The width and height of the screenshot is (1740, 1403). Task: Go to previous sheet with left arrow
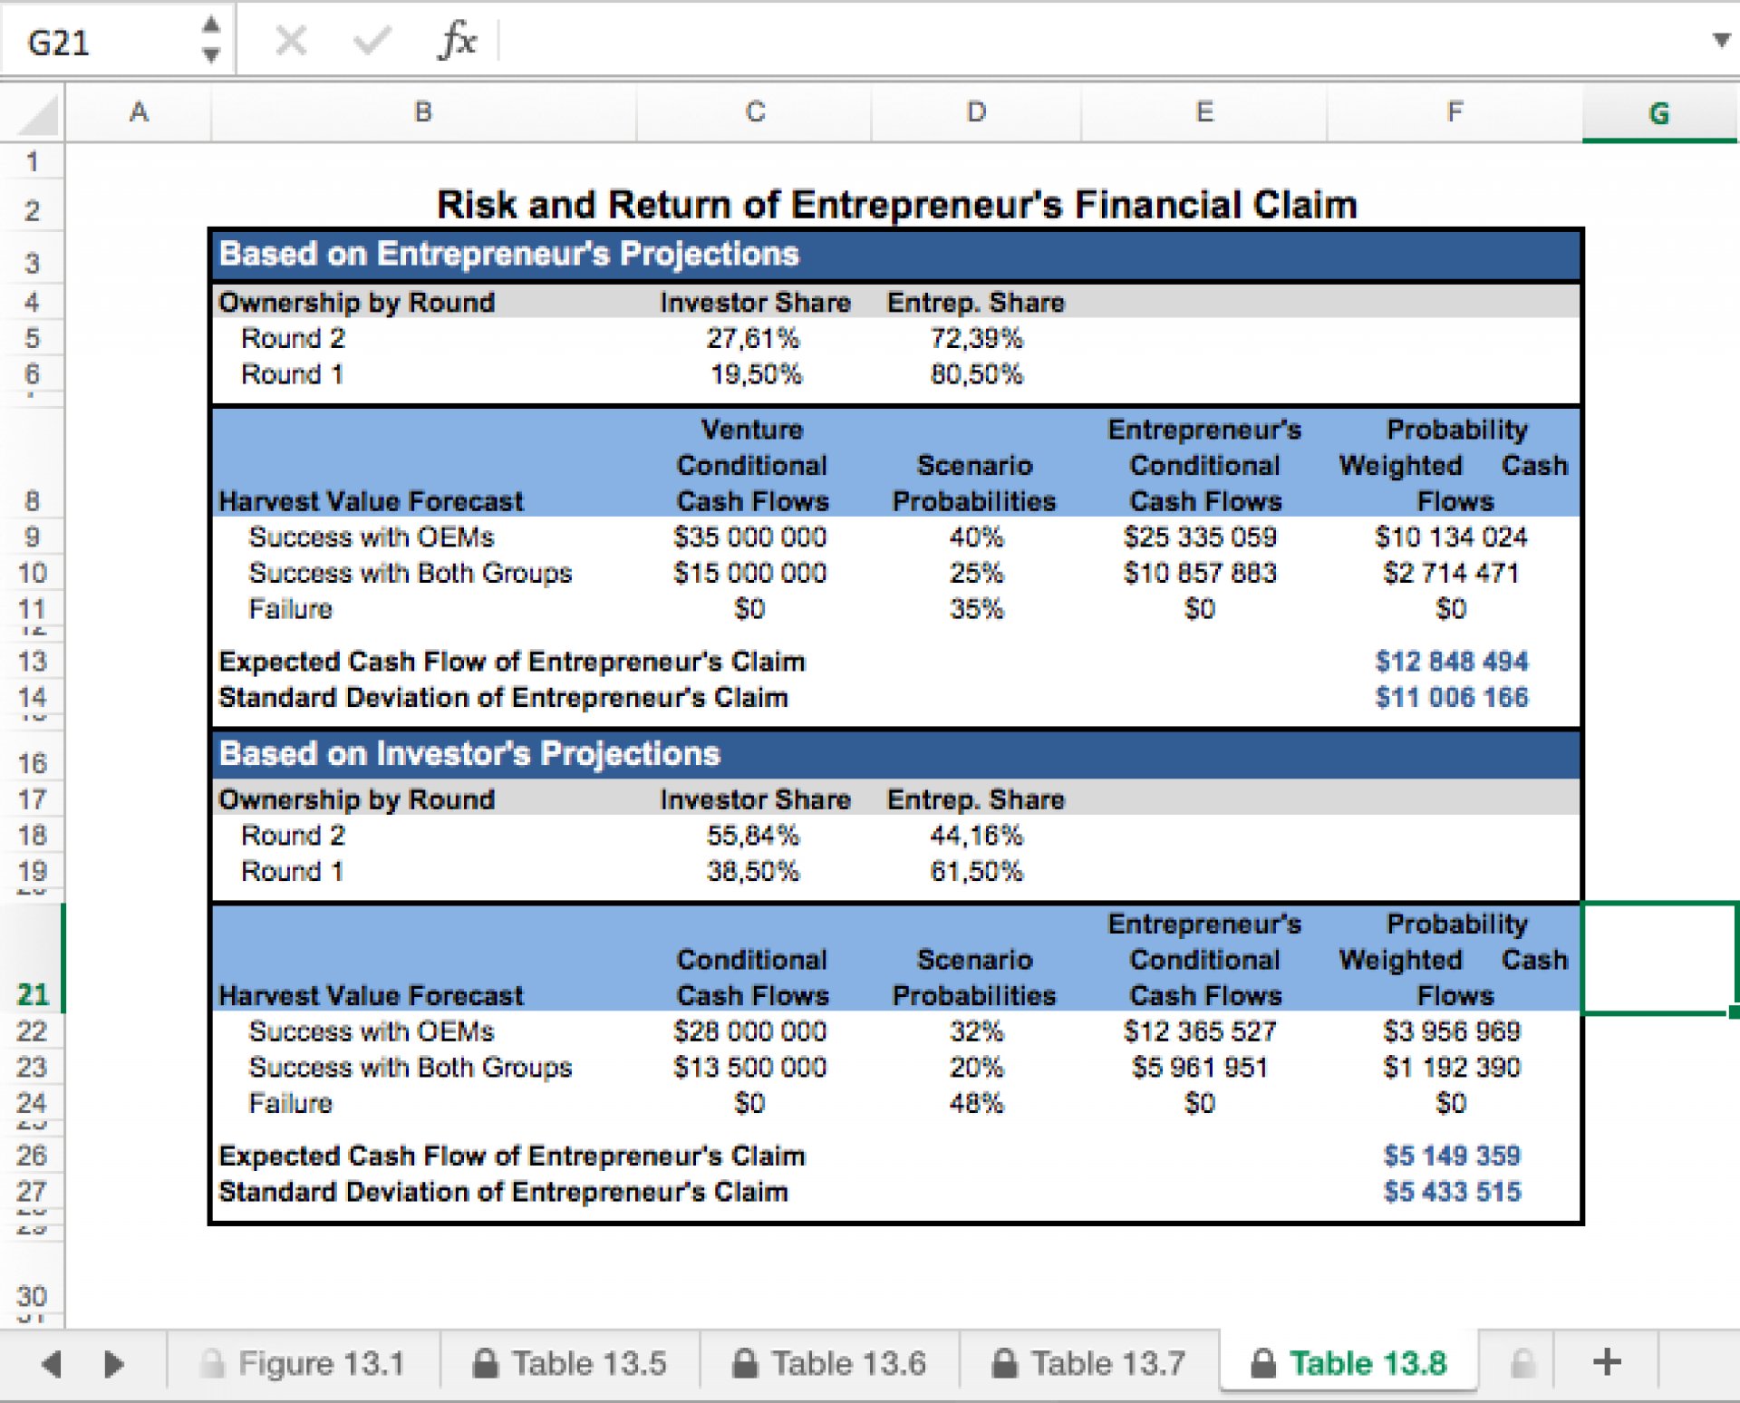[52, 1363]
